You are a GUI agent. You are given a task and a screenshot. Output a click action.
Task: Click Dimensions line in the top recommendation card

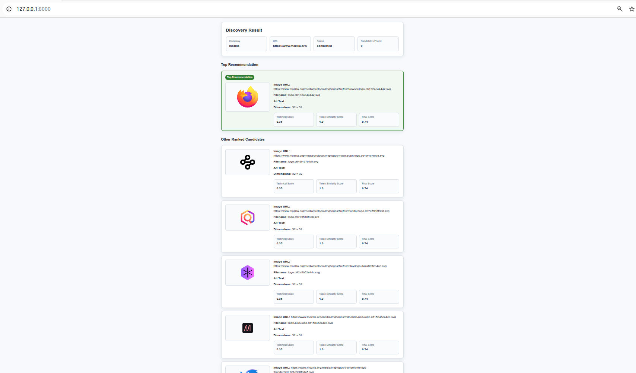288,107
